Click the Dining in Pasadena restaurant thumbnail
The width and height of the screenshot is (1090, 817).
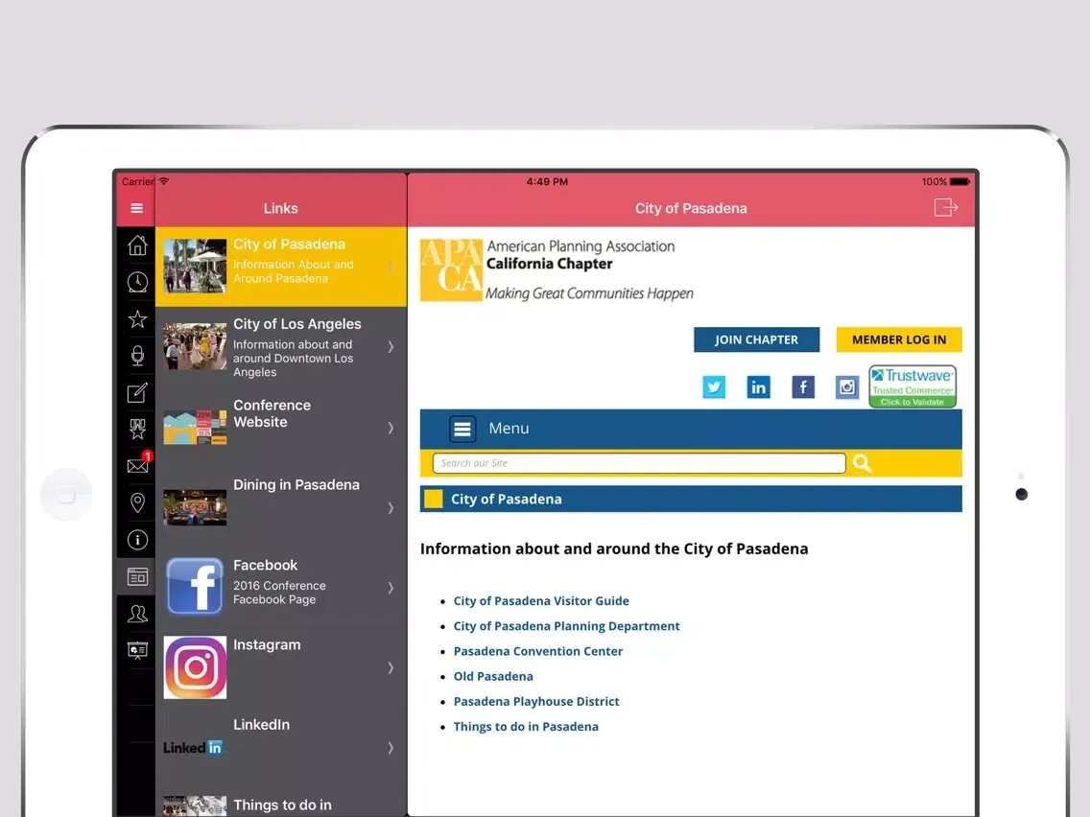[195, 507]
